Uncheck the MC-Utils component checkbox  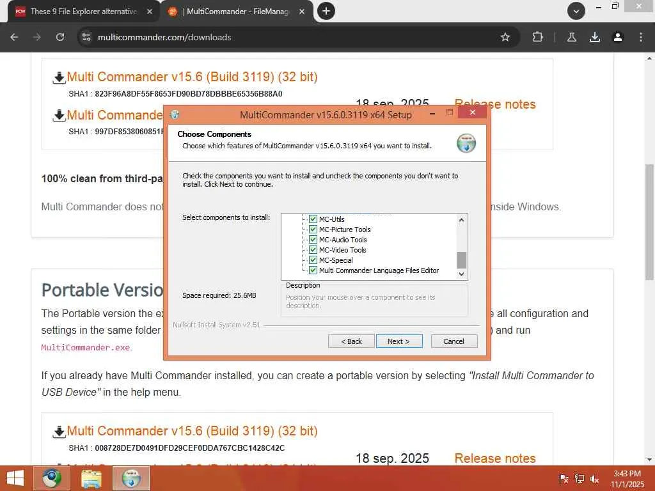(x=313, y=219)
